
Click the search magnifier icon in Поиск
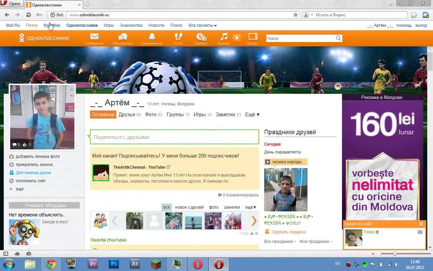338,38
